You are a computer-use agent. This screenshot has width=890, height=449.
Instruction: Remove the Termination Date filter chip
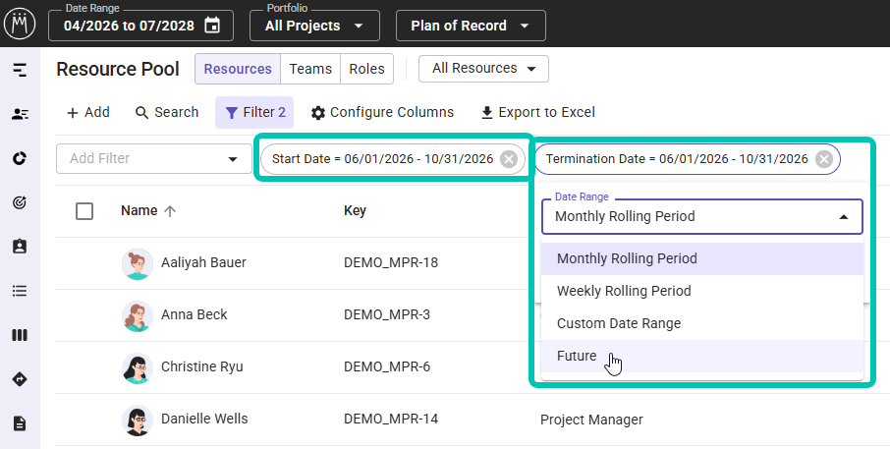(x=823, y=159)
